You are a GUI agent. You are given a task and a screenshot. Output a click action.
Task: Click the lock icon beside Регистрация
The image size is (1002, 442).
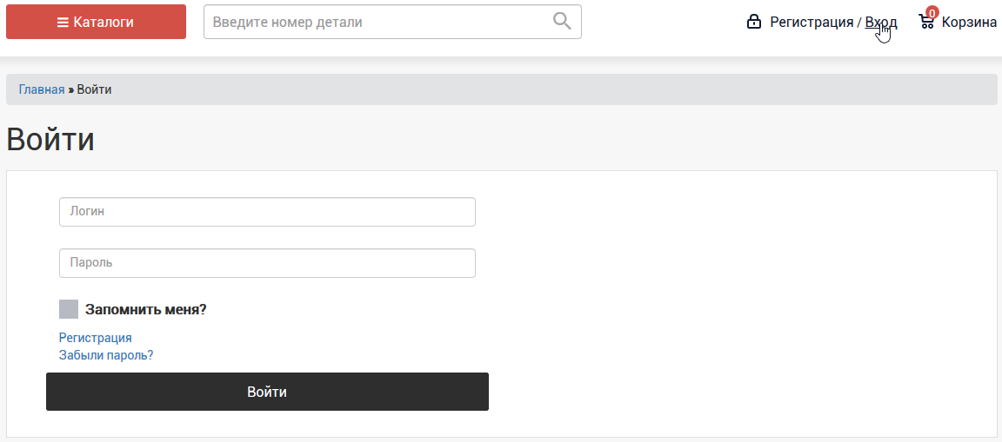click(x=754, y=22)
